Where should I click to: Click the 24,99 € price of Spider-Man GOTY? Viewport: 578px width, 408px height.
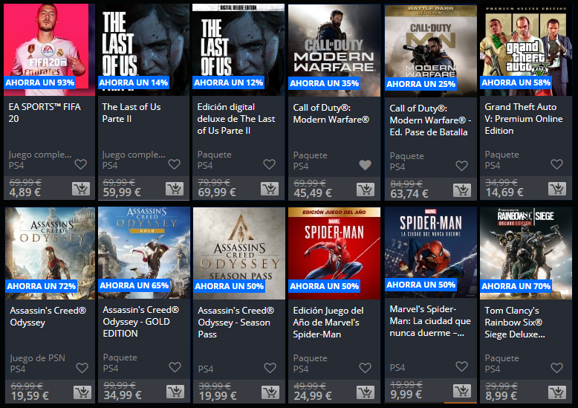(313, 396)
